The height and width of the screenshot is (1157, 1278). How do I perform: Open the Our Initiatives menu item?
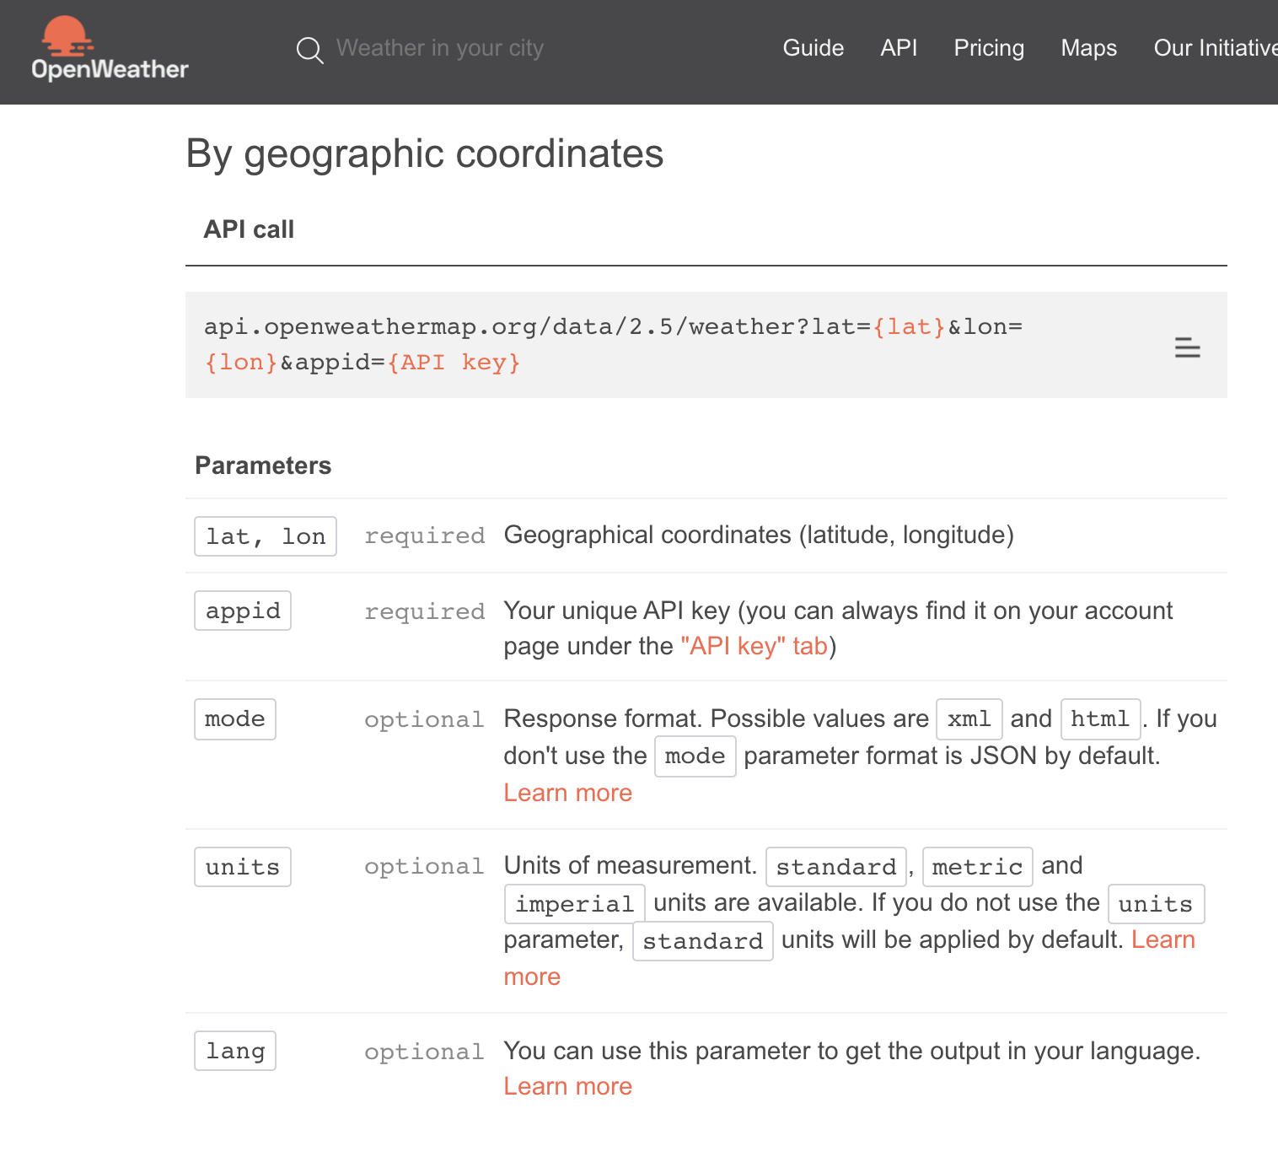1216,48
